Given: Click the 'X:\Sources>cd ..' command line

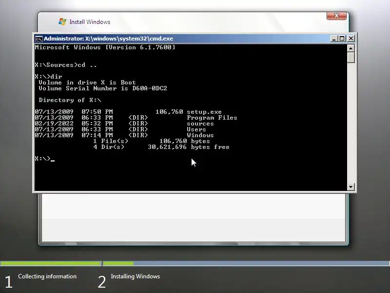Looking at the screenshot, I should point(66,65).
